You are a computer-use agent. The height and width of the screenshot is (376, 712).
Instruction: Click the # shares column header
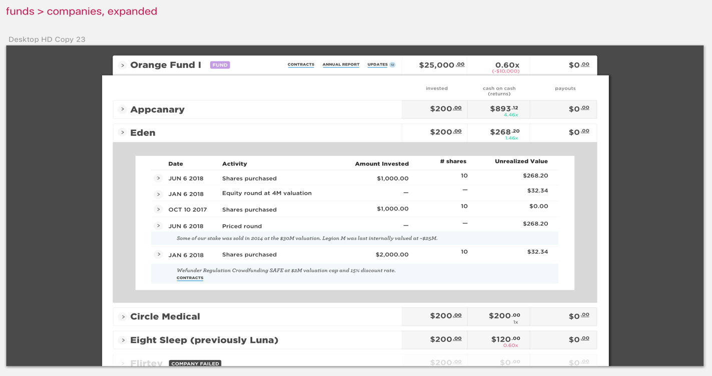(x=453, y=161)
